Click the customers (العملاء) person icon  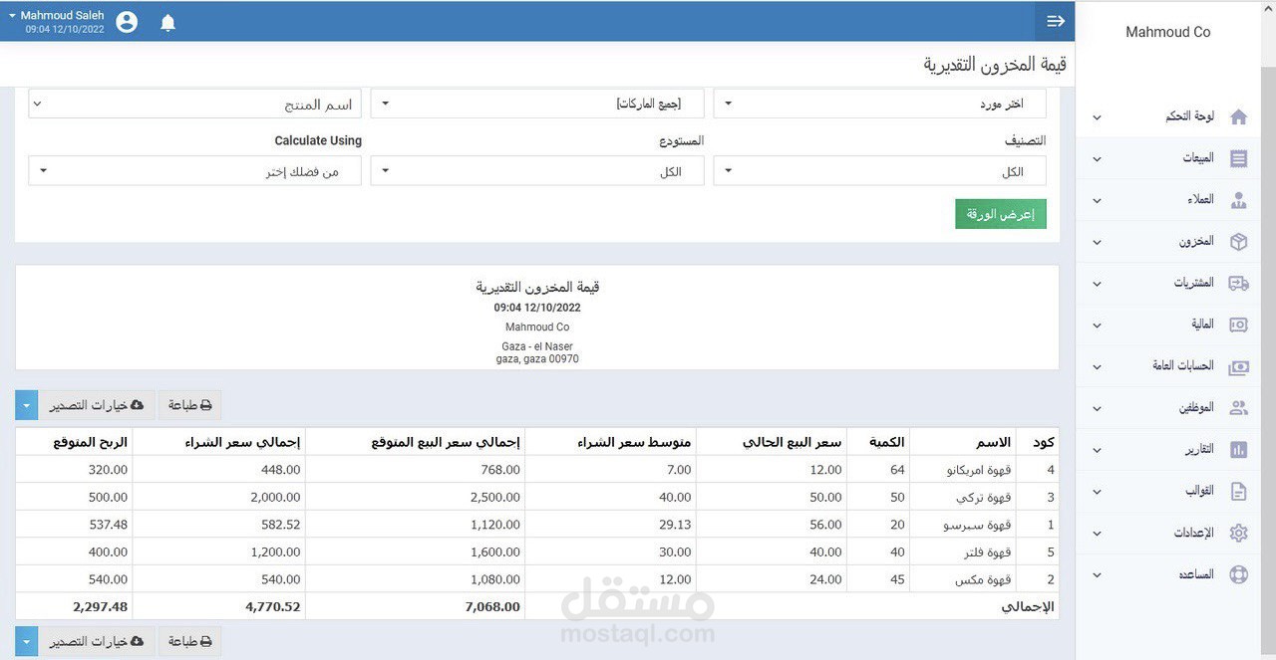(1239, 200)
